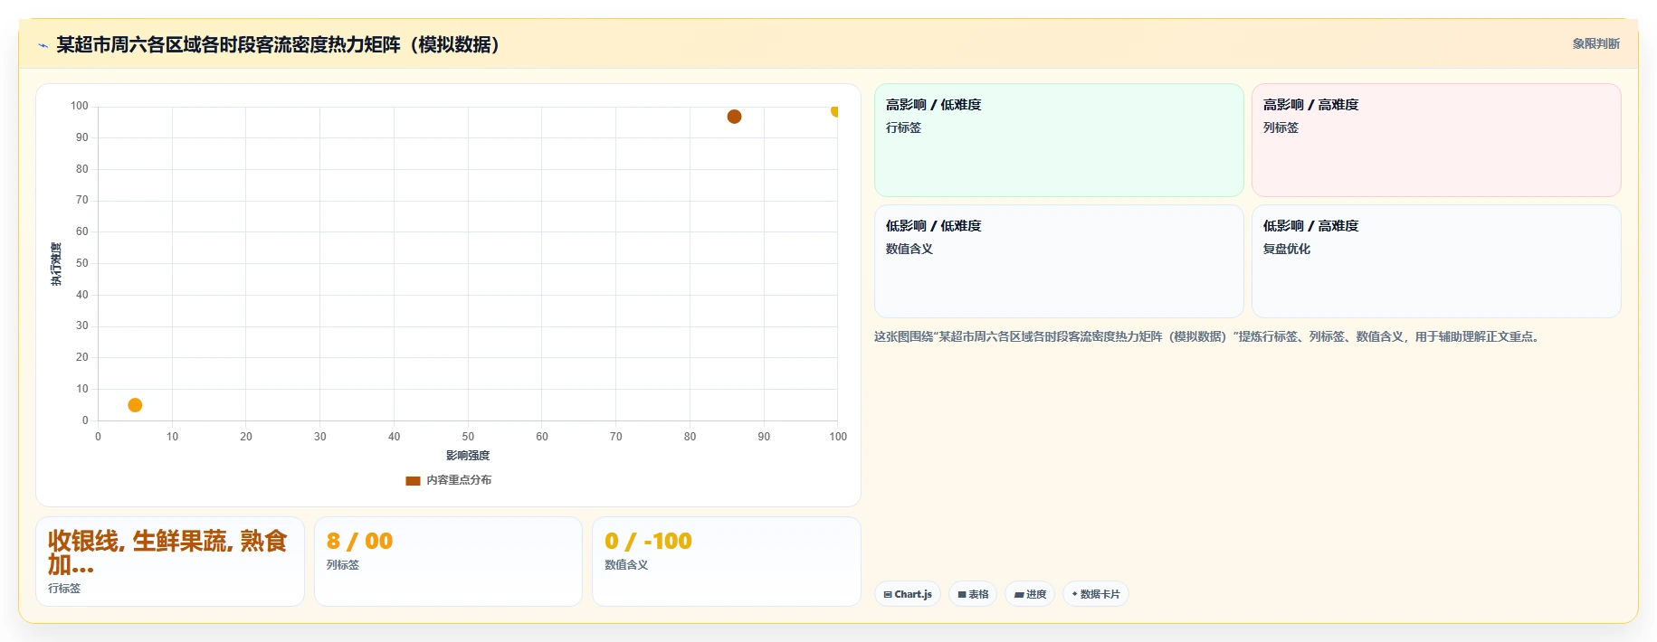Click the 0 / -100 value card

726,562
